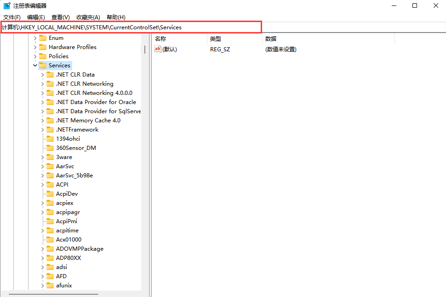Expand the ACPI key
The height and width of the screenshot is (297, 446).
click(x=42, y=185)
